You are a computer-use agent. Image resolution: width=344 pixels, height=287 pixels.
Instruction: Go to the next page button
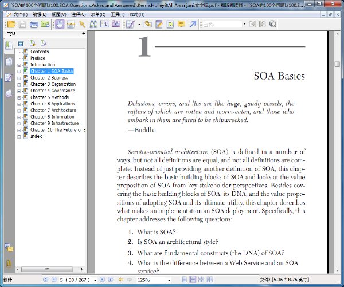click(102, 280)
